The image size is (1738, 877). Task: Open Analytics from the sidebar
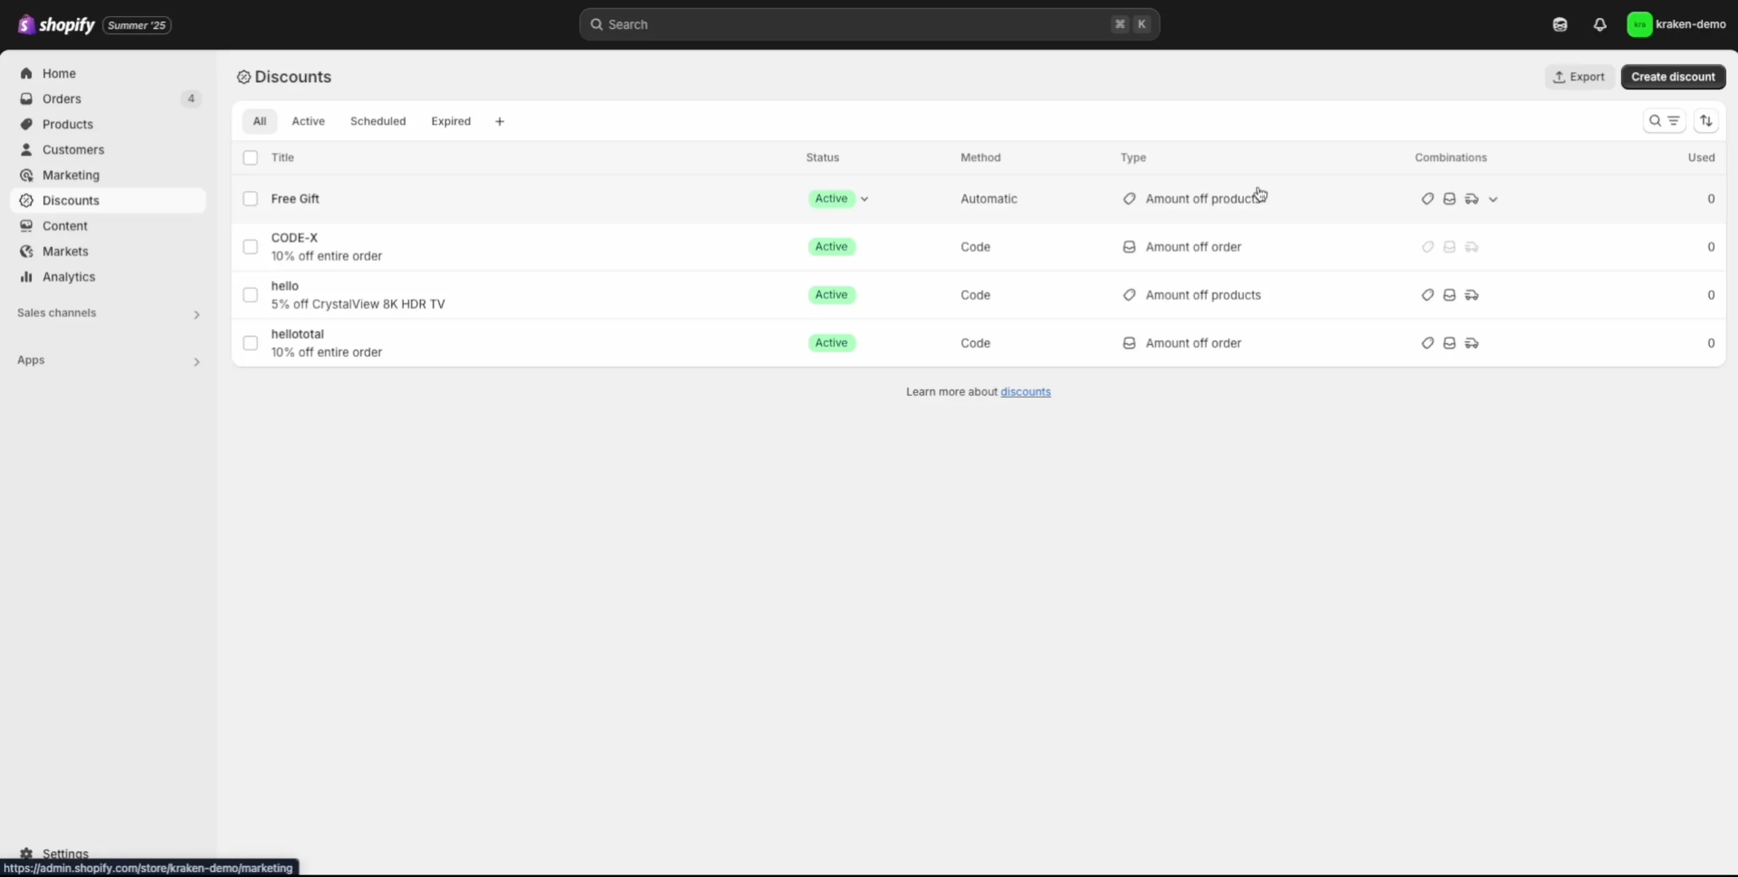pyautogui.click(x=68, y=276)
